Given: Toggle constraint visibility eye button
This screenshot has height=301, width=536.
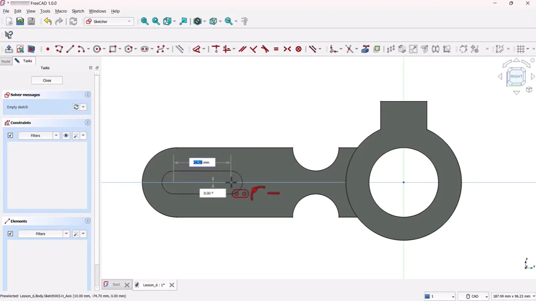Looking at the screenshot, I should click(66, 135).
